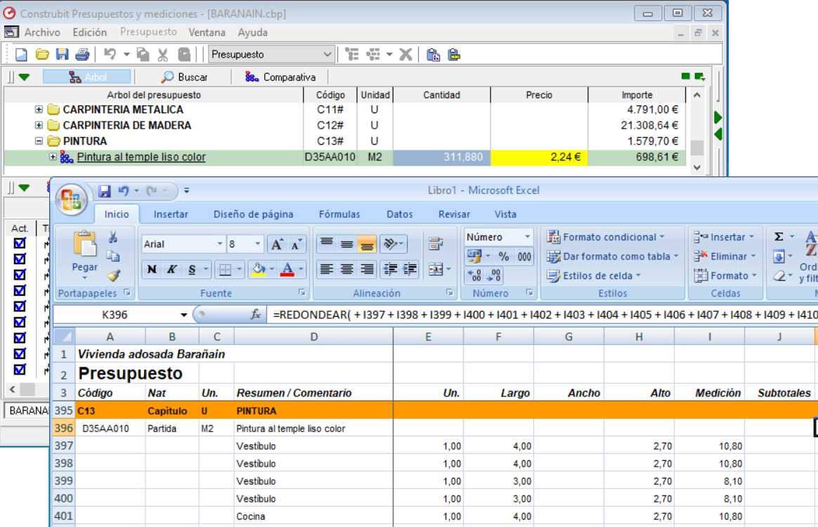Click the Increase Decimal icon in Número

475,275
